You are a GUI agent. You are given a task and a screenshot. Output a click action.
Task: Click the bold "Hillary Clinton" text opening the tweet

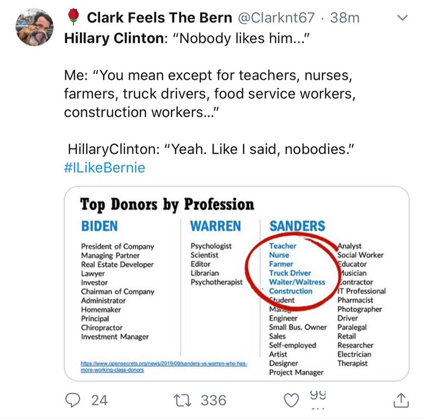click(x=111, y=40)
